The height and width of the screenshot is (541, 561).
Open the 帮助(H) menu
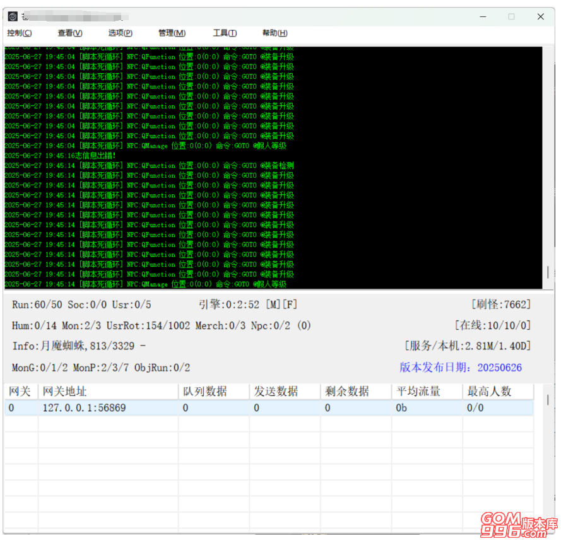coord(275,33)
